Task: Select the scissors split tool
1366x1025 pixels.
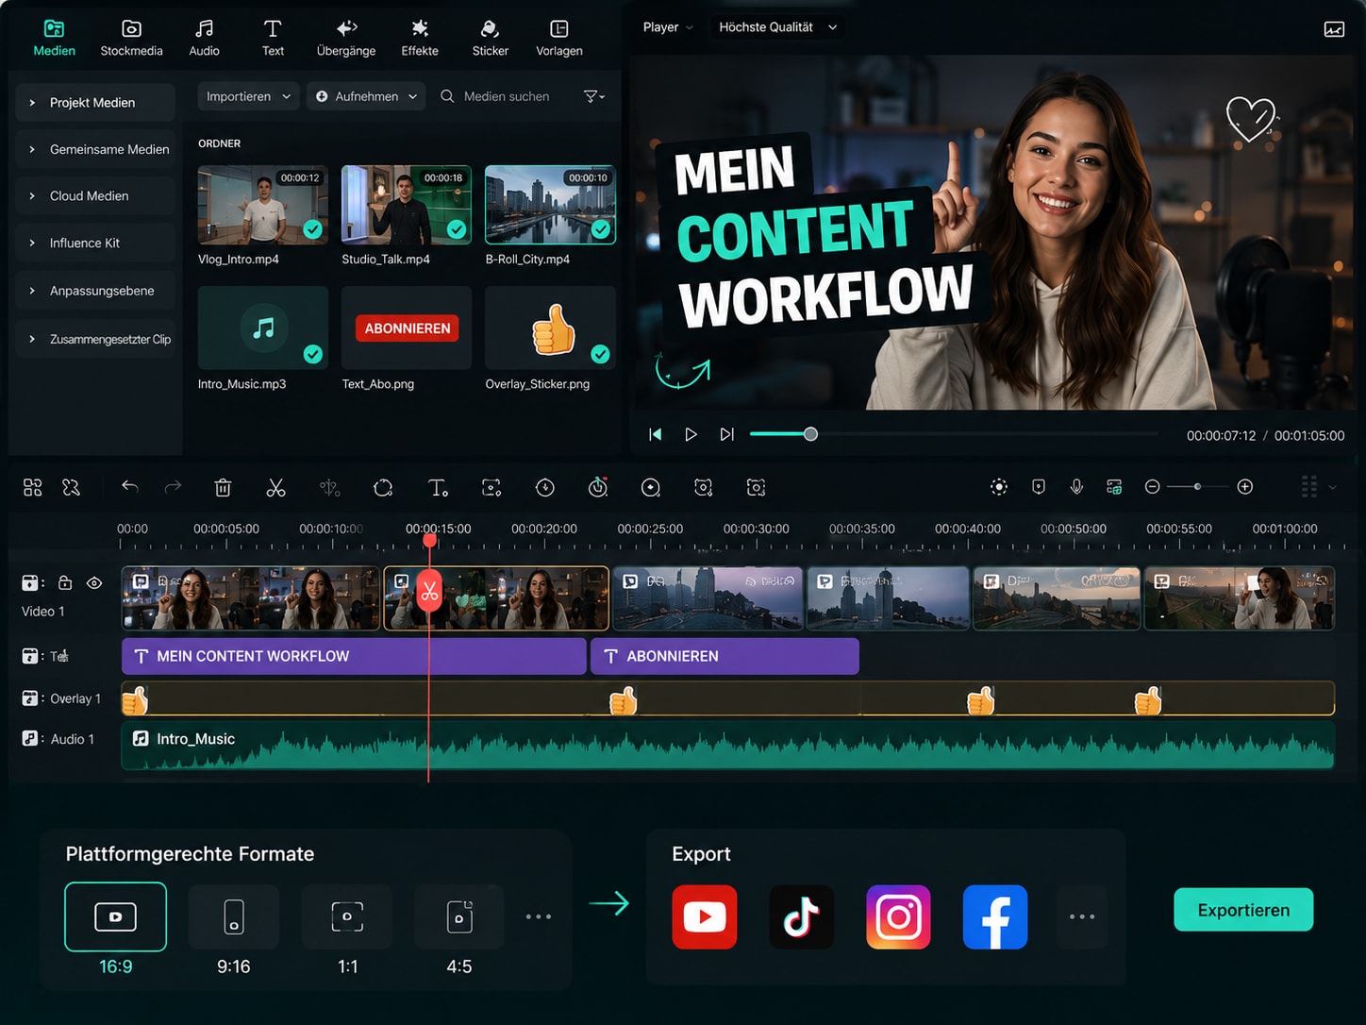Action: point(275,487)
